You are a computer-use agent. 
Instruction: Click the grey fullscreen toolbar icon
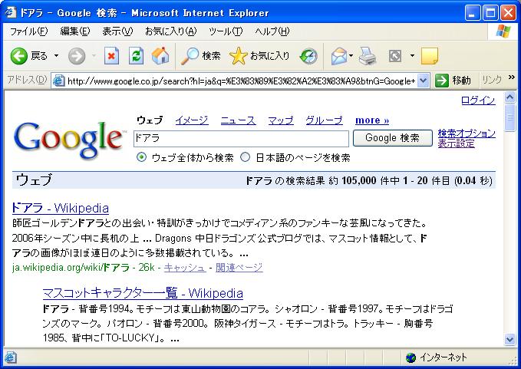point(395,56)
